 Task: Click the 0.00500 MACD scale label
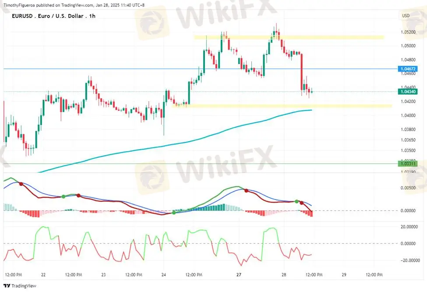point(408,188)
